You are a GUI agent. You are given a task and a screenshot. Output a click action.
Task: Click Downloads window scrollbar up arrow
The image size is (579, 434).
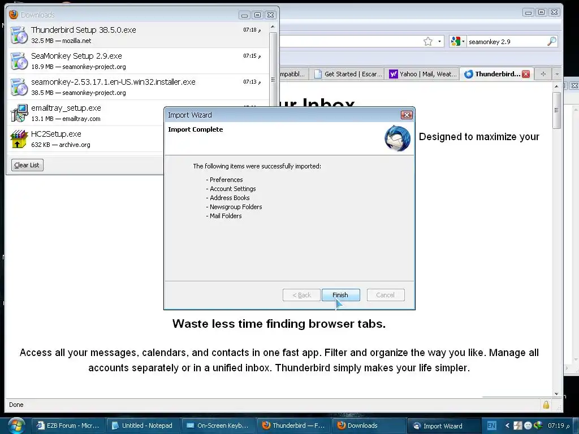pyautogui.click(x=273, y=27)
